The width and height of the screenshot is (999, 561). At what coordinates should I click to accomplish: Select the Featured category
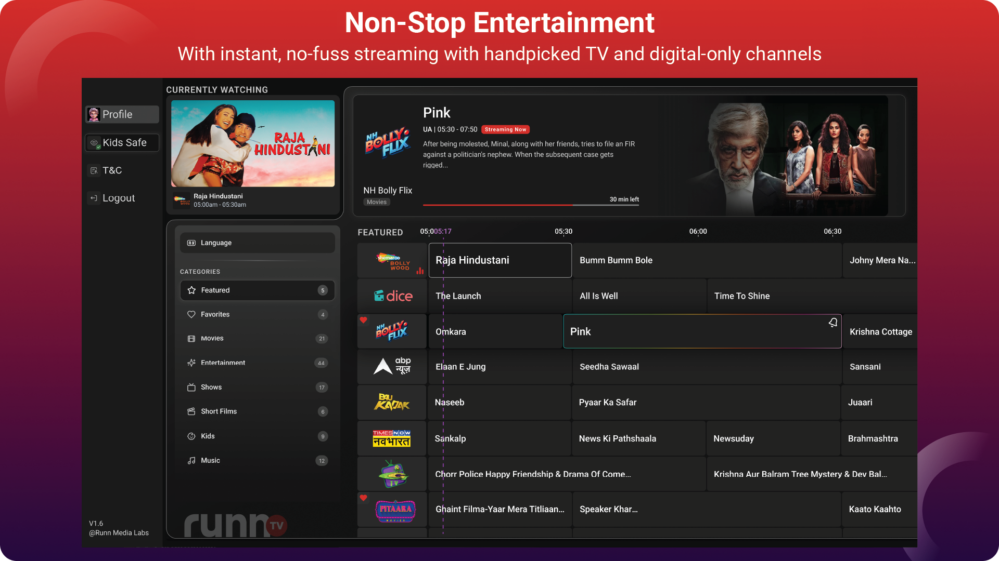[257, 290]
